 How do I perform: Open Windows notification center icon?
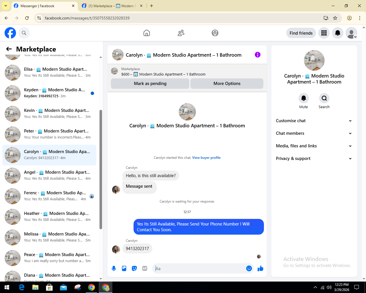(x=357, y=287)
